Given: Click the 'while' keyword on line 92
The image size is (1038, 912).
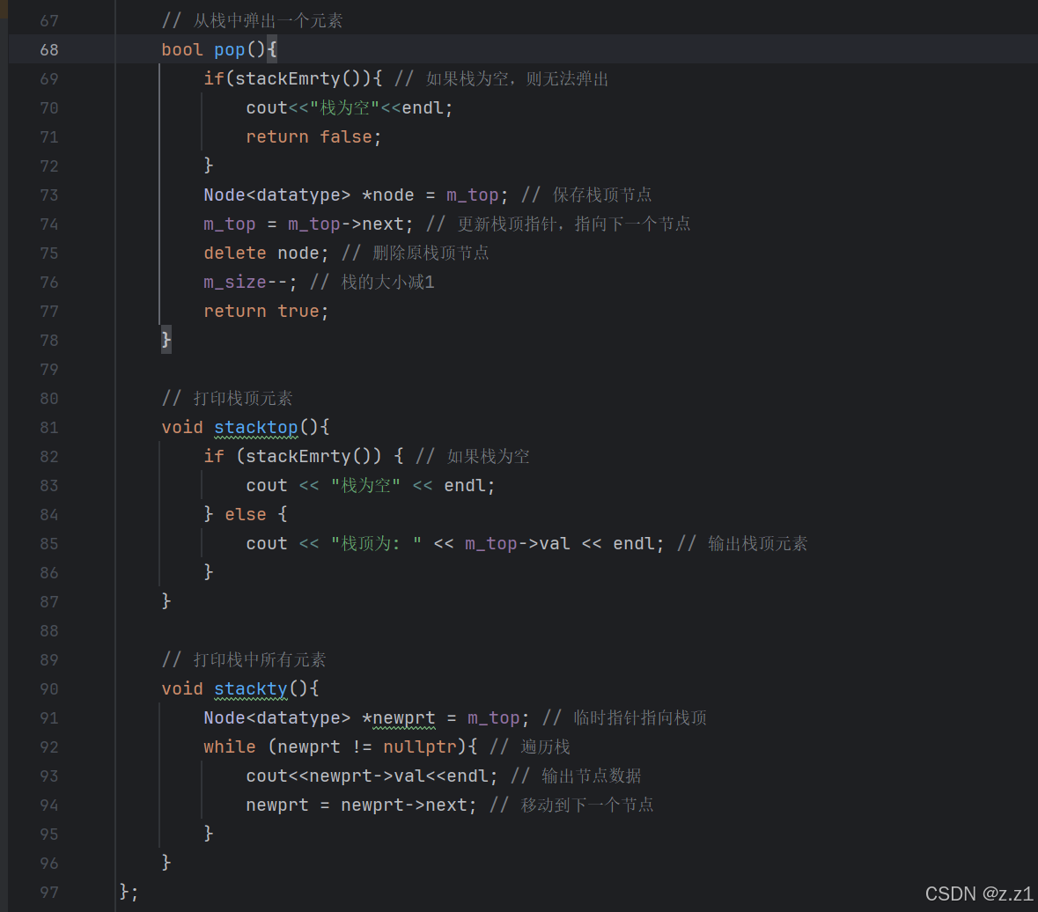Looking at the screenshot, I should coord(230,747).
